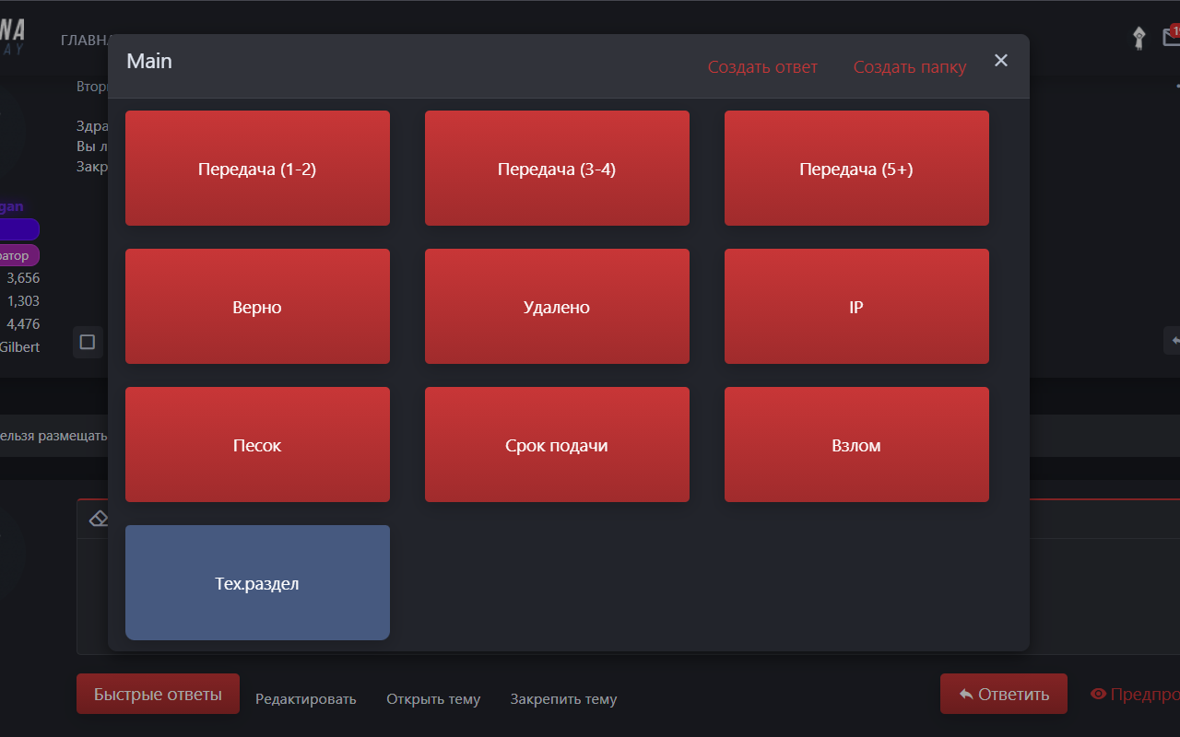1180x737 pixels.
Task: Open the Удалено quick reply
Action: point(557,306)
